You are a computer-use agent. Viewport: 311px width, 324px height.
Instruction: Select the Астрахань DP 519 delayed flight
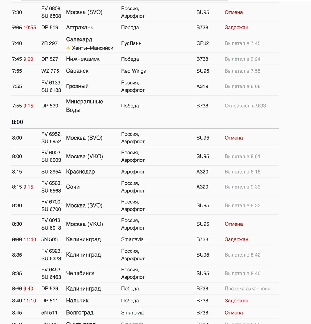[145, 27]
